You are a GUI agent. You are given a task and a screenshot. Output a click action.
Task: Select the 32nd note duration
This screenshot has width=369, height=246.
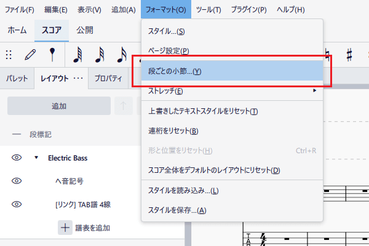(x=100, y=55)
